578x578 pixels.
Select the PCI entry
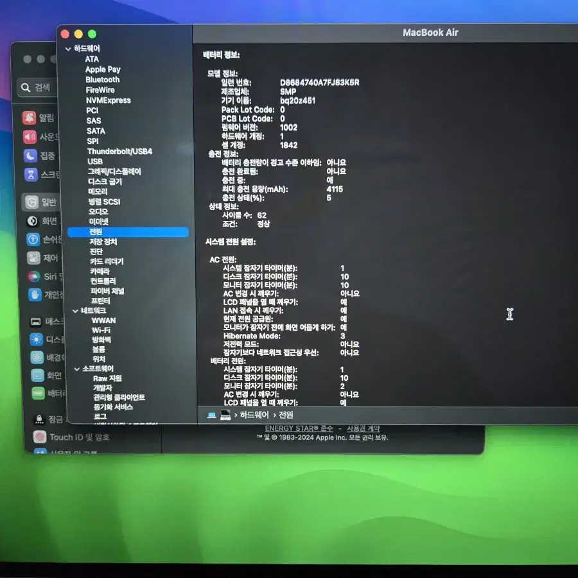click(x=92, y=110)
